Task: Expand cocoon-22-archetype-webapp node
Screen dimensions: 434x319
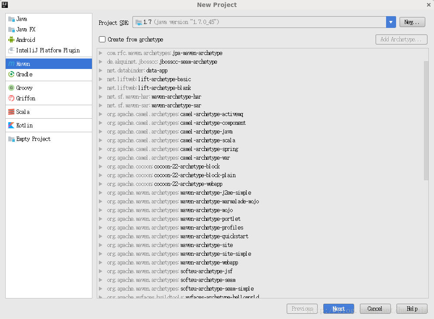Action: point(101,184)
